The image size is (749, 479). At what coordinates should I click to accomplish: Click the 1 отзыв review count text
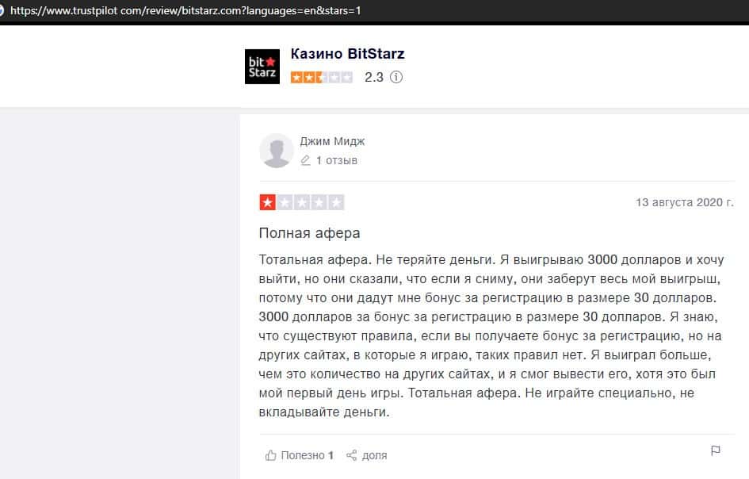pyautogui.click(x=337, y=161)
